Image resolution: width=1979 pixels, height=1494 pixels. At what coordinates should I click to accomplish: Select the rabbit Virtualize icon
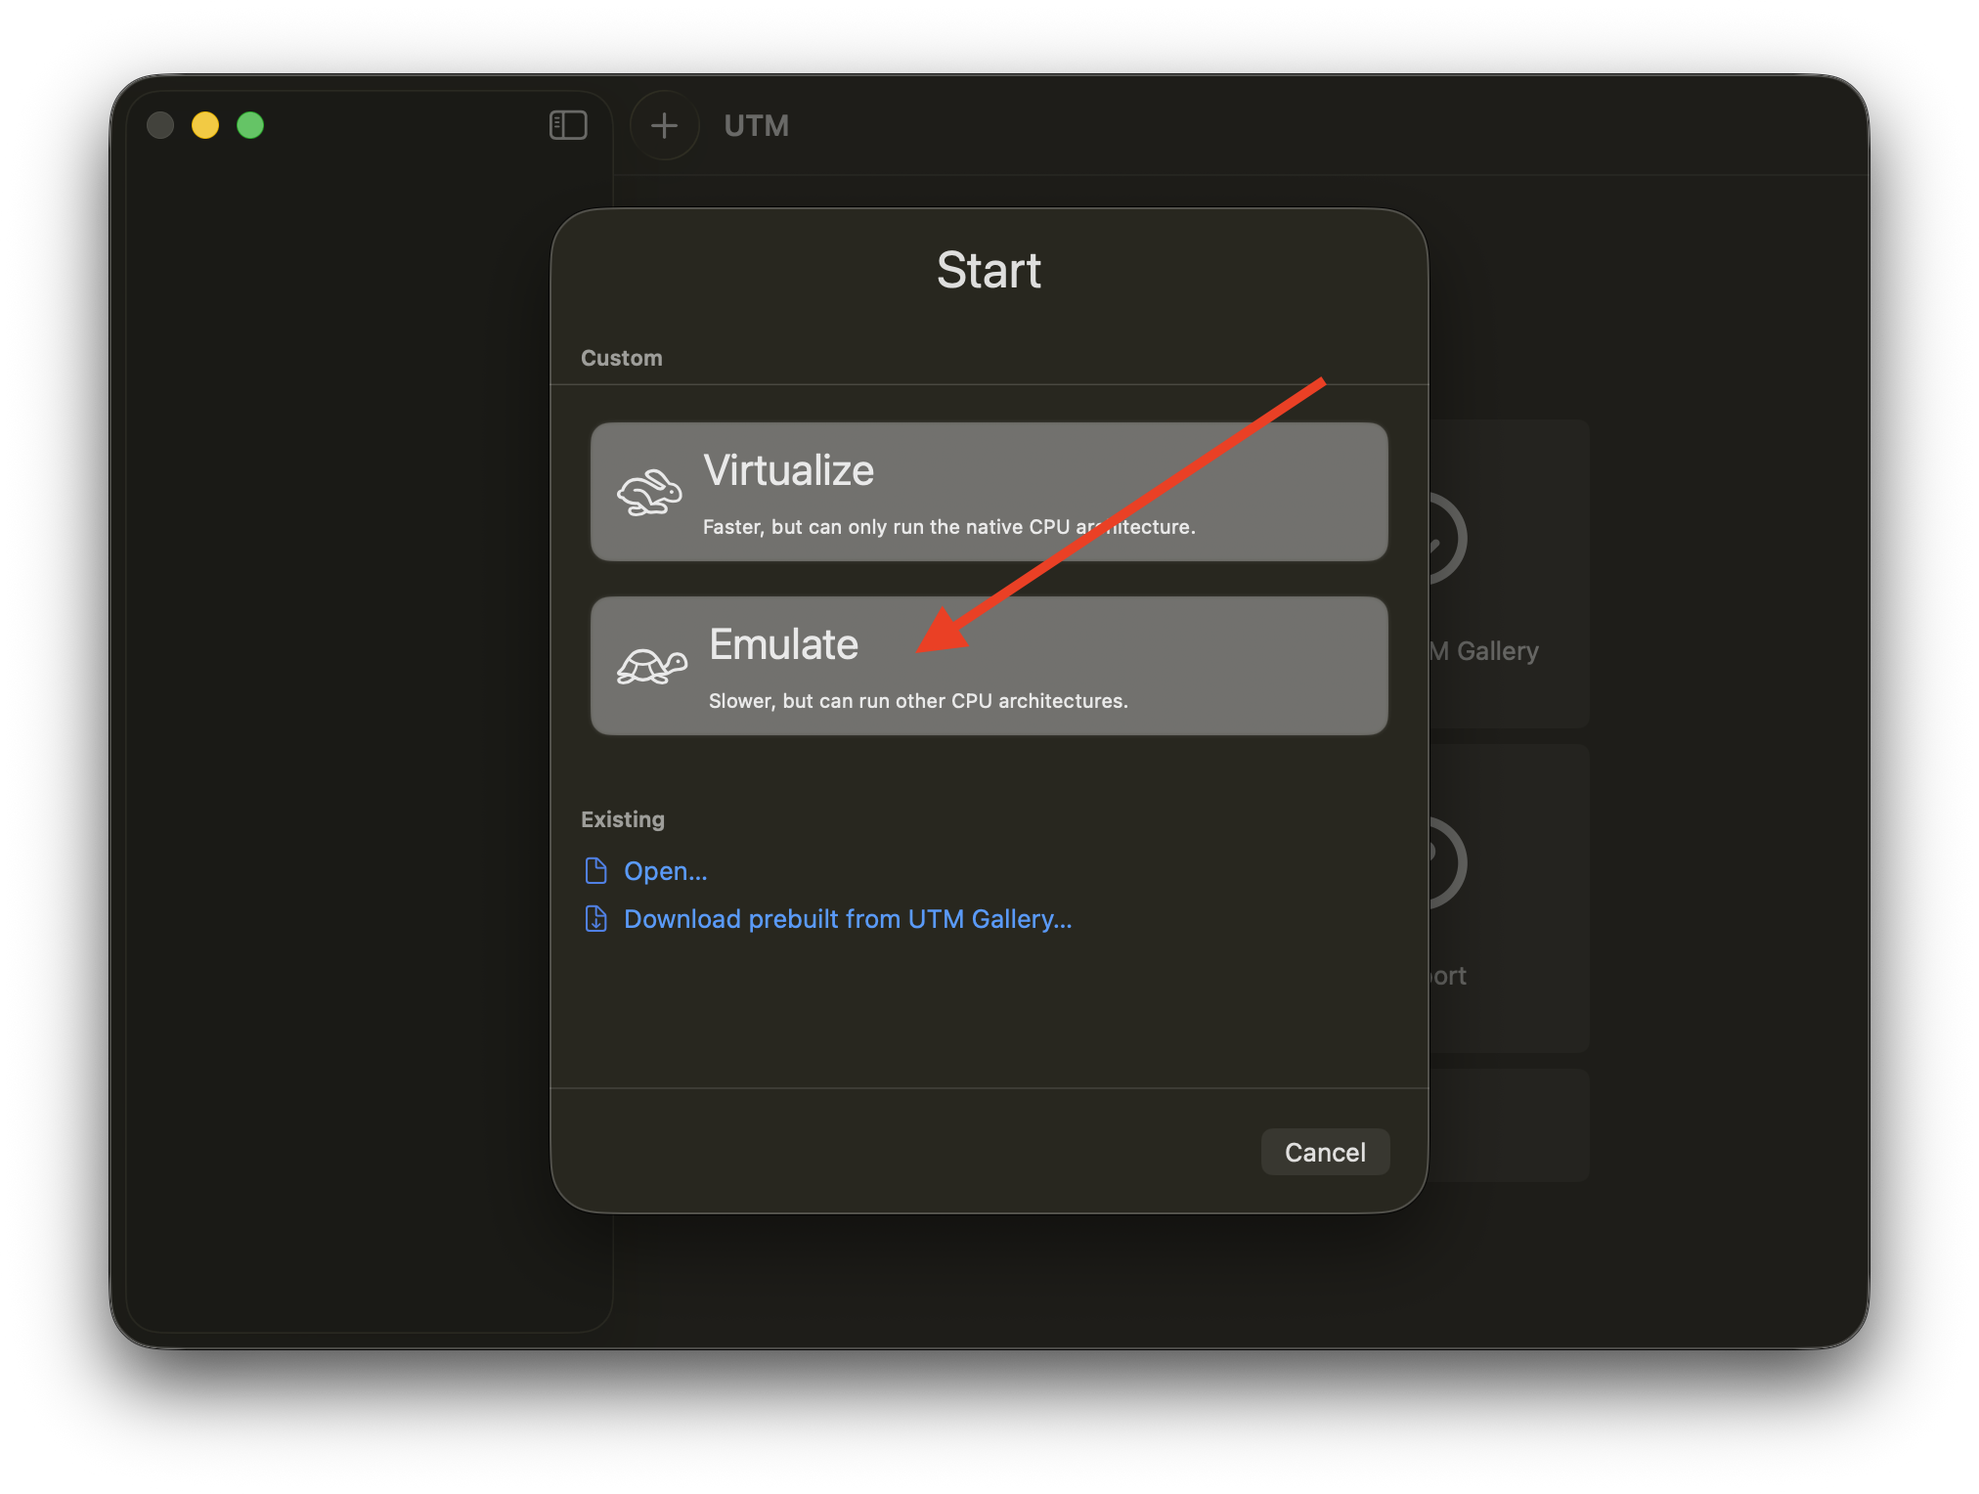(x=653, y=492)
